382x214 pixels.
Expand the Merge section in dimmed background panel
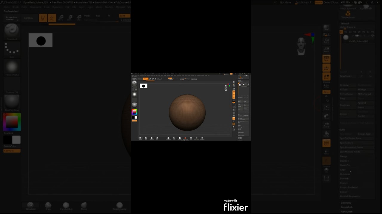point(344,156)
